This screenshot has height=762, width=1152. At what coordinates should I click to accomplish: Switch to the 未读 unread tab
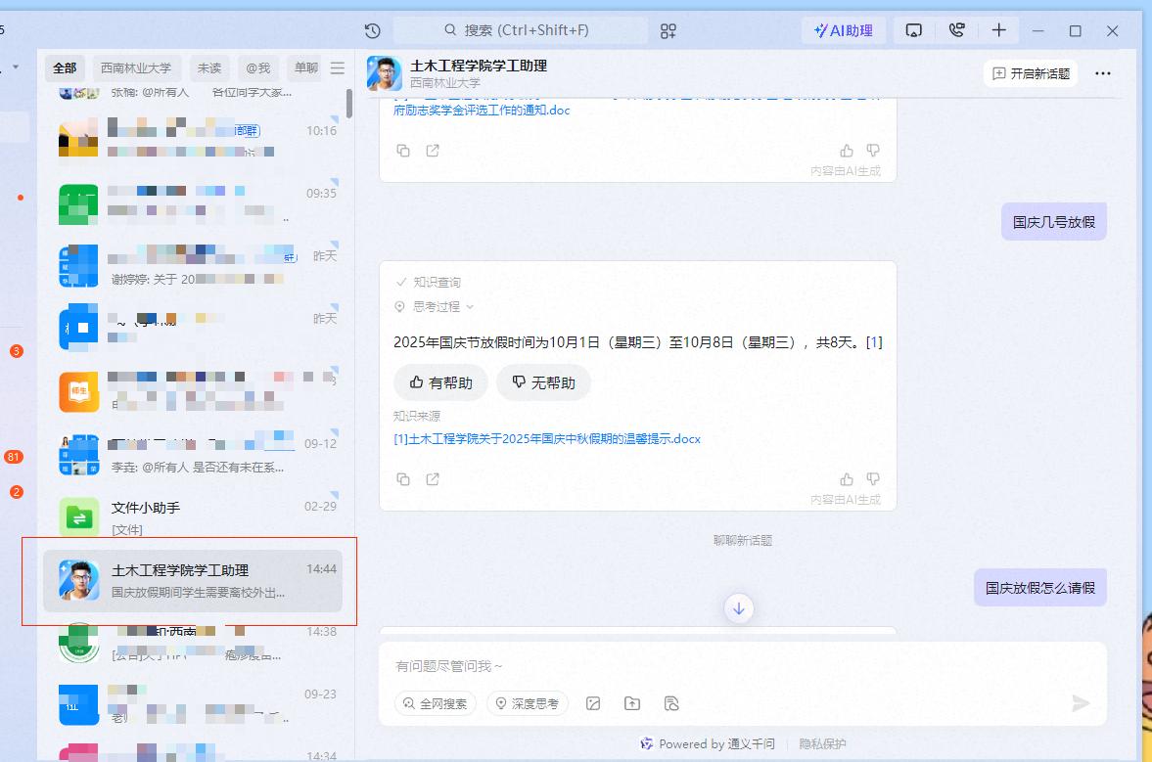[209, 68]
